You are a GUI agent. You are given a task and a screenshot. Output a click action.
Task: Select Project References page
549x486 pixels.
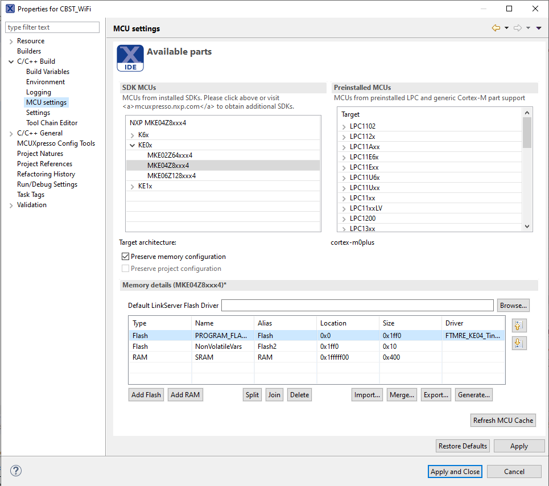click(x=44, y=164)
